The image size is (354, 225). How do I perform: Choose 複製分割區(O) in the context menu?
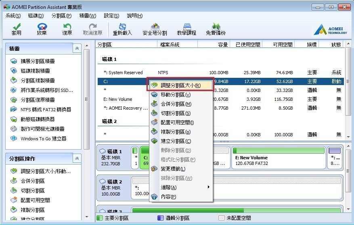tap(180, 132)
